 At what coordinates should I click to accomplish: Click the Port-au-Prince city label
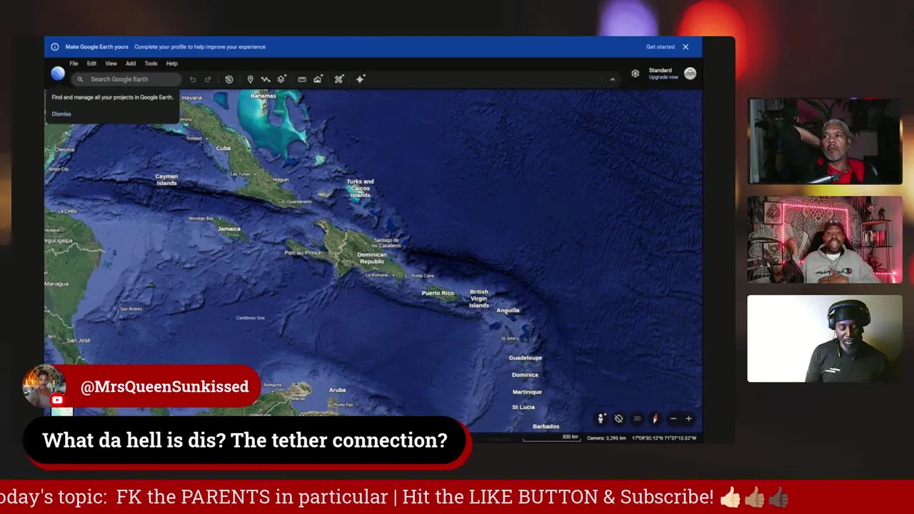pyautogui.click(x=303, y=253)
